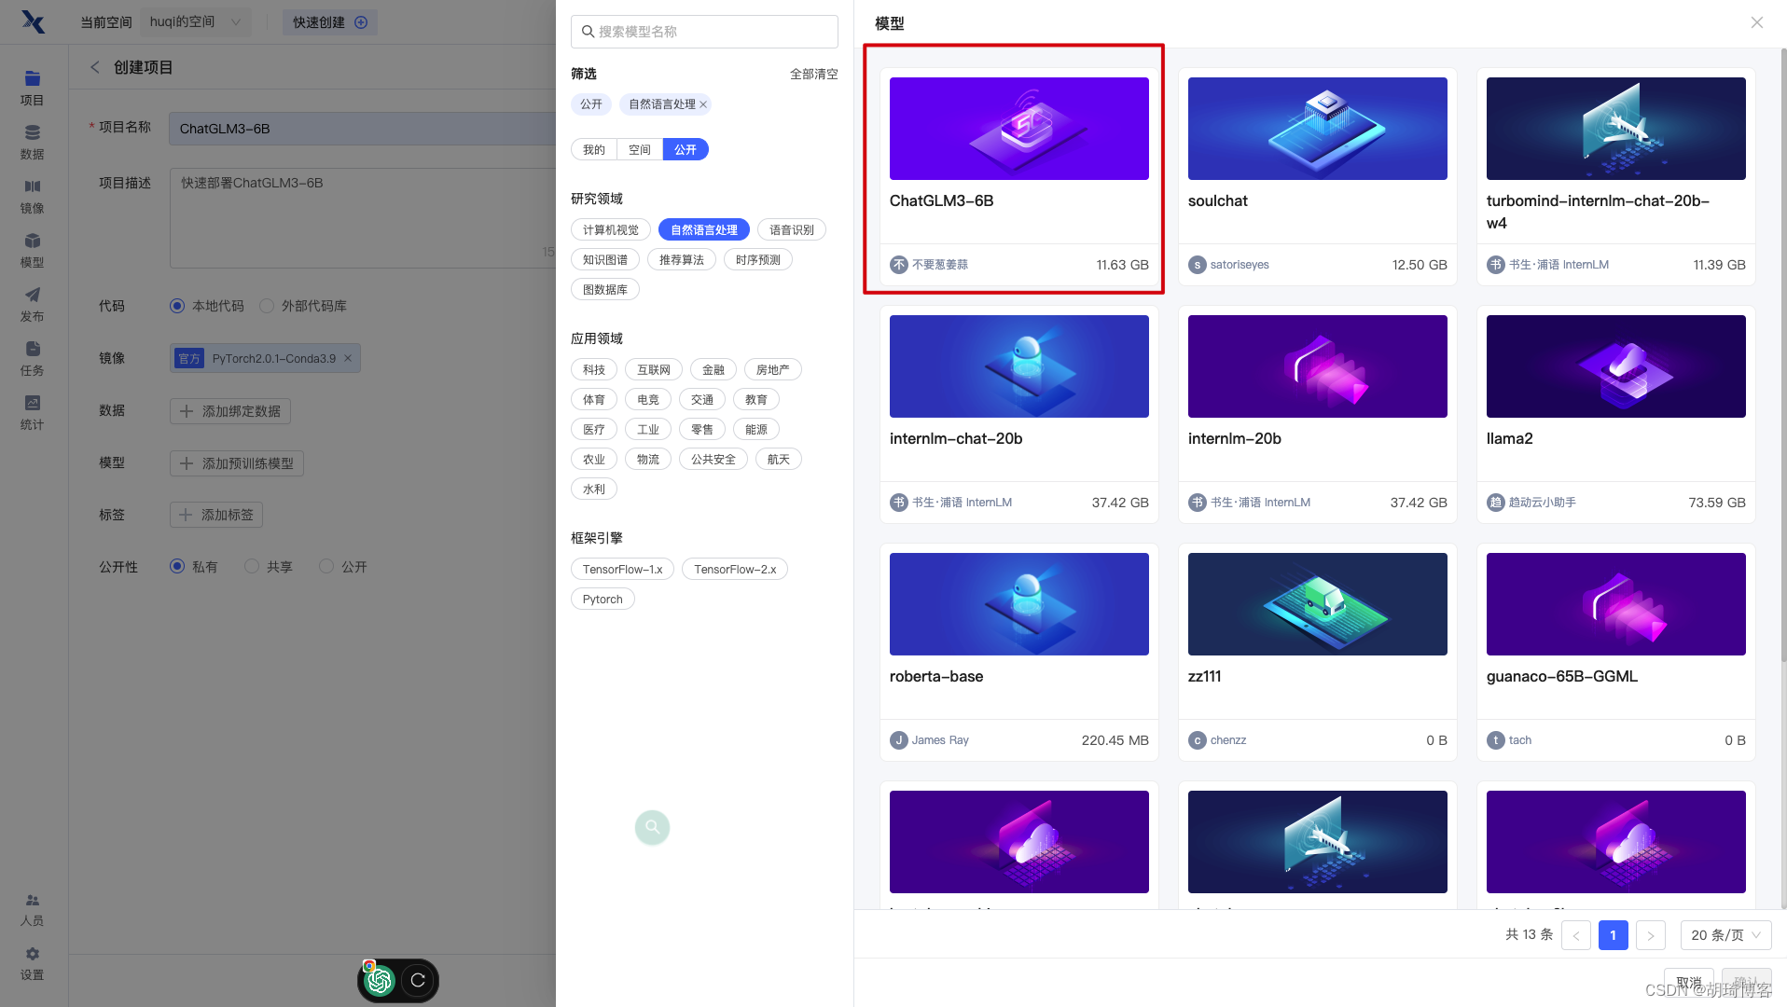Click the refresh circle icon at bottom

click(418, 980)
